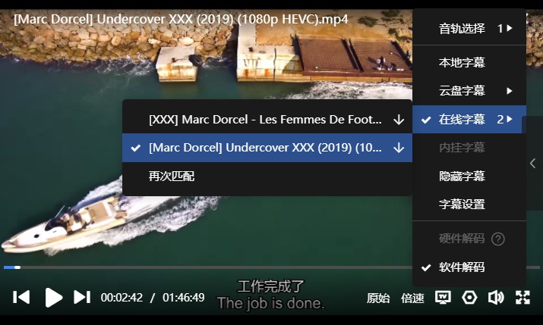Image resolution: width=543 pixels, height=325 pixels.
Task: Download the Les Femmes De Foot subtitle
Action: pos(399,120)
